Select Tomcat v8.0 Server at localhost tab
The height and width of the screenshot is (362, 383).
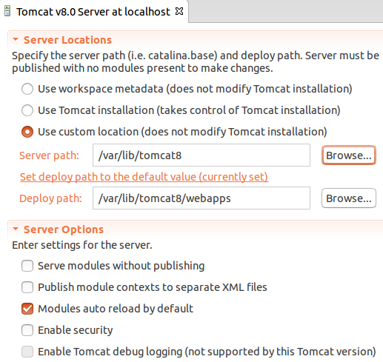pyautogui.click(x=93, y=12)
